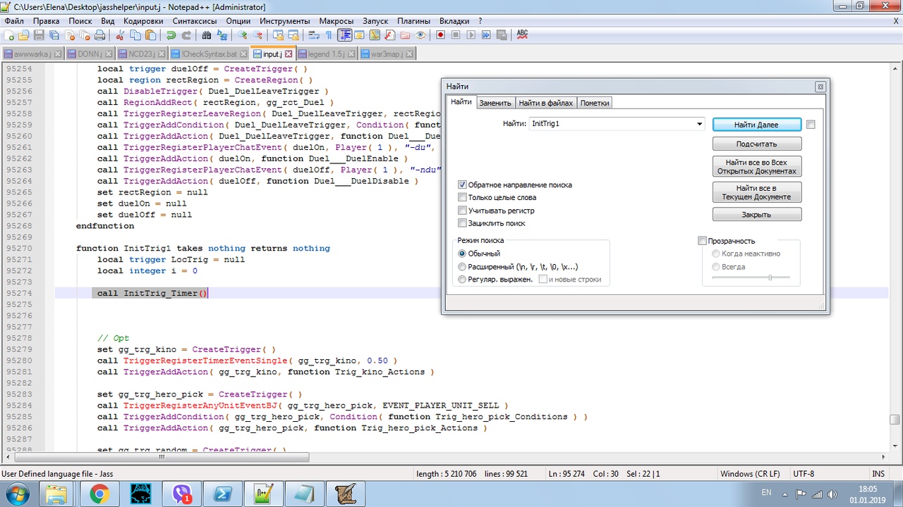This screenshot has width=903, height=507.
Task: Click the 'Подсчитать' button
Action: [x=756, y=144]
